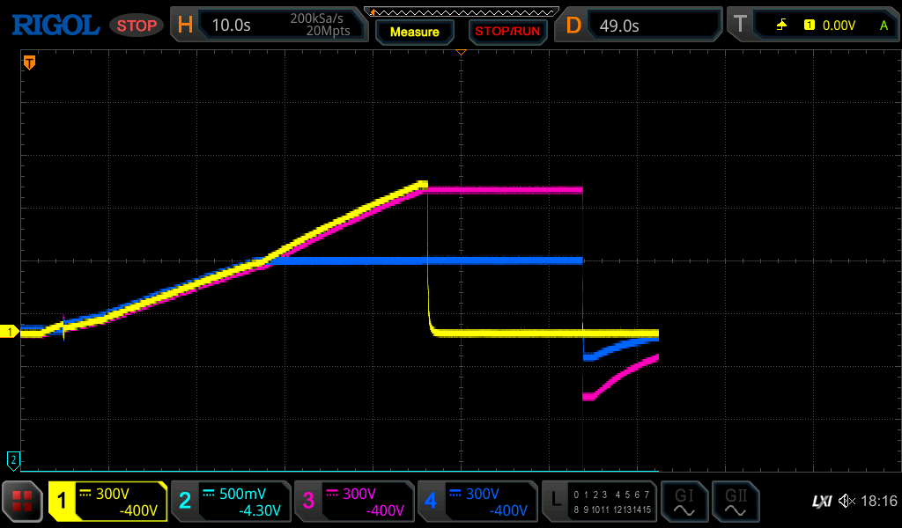The image size is (902, 528).
Task: Click the GI waveform generator icon
Action: tap(684, 502)
